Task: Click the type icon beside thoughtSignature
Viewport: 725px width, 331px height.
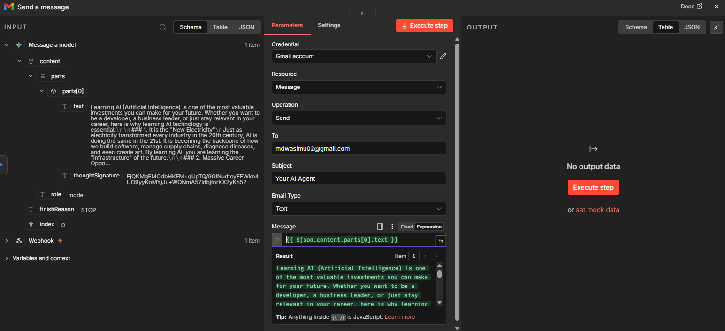Action: point(65,176)
